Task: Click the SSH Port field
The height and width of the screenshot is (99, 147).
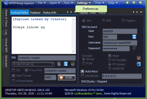Action: tap(110, 37)
